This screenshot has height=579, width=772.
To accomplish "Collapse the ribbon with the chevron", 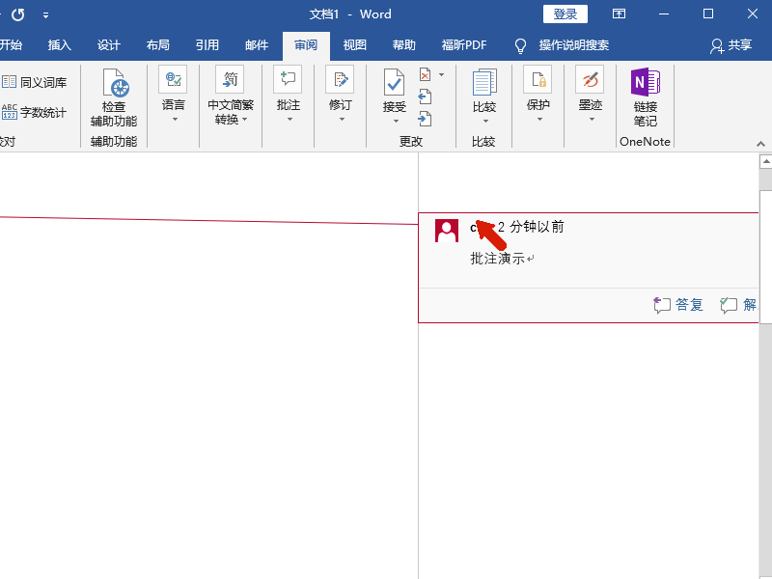I will (x=760, y=144).
